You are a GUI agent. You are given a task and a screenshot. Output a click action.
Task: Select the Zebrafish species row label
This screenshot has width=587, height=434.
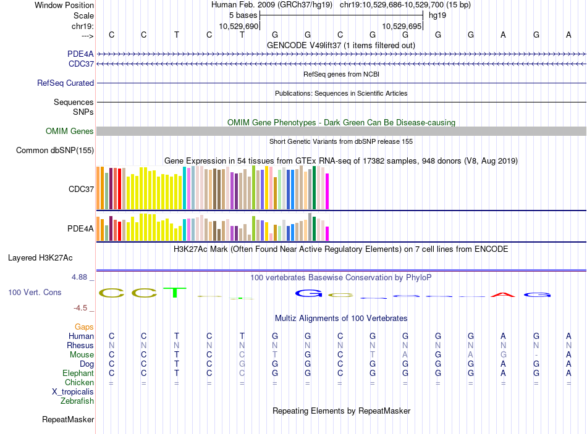coord(77,401)
